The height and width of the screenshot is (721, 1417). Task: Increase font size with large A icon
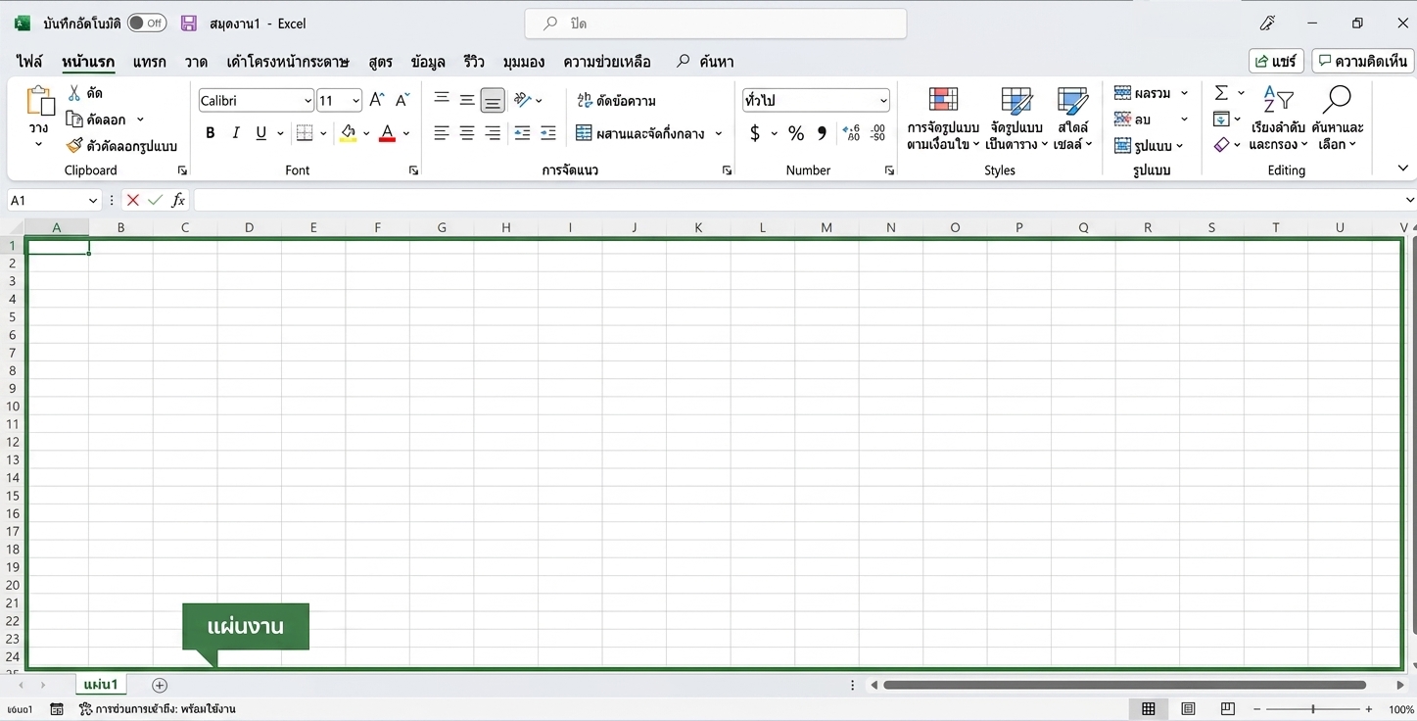pyautogui.click(x=377, y=101)
